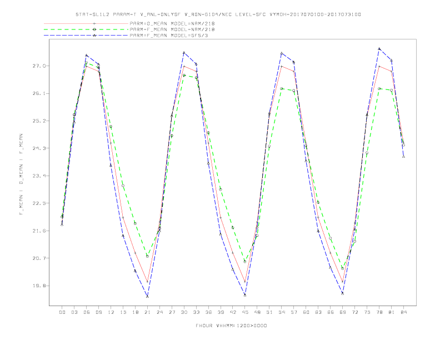Click x-axis tick label 42
Screen dimensions: 440x340
[233, 312]
